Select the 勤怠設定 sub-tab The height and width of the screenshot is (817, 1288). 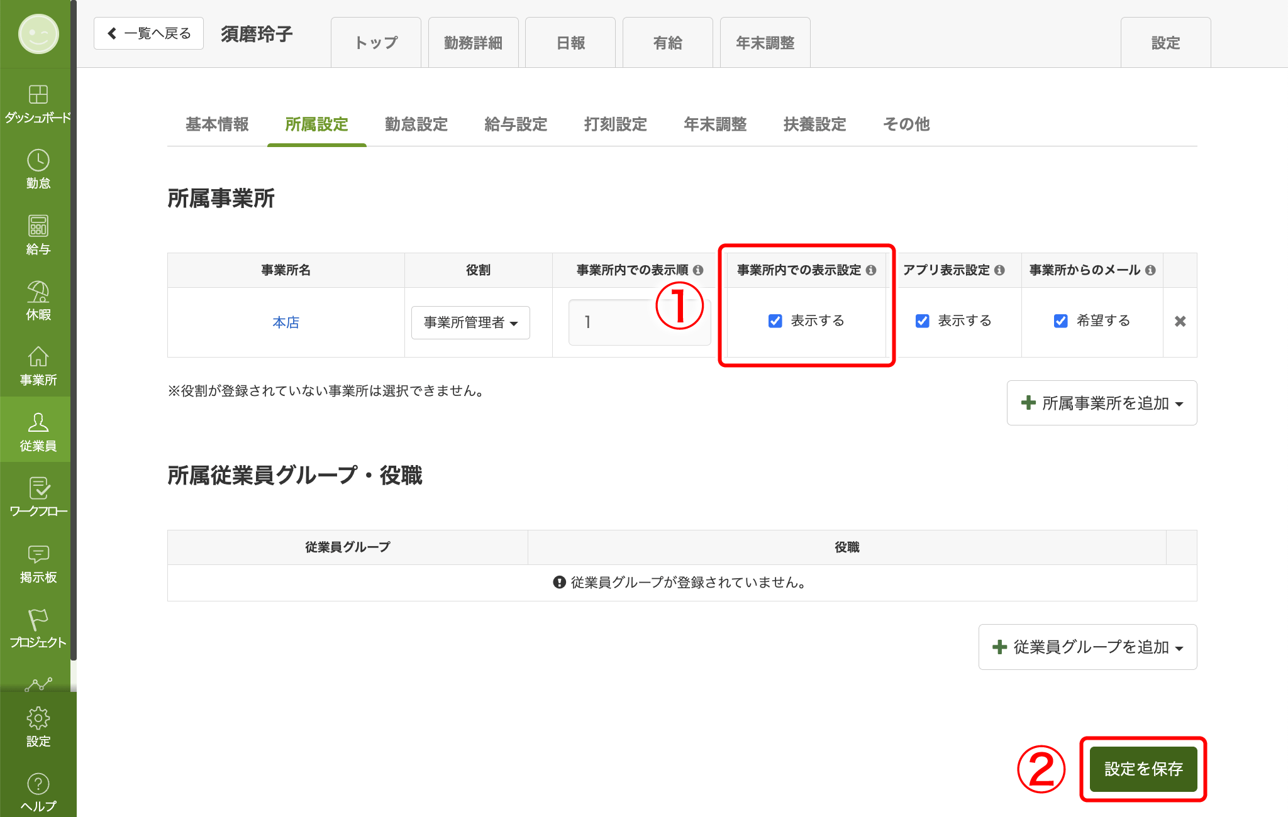[416, 124]
